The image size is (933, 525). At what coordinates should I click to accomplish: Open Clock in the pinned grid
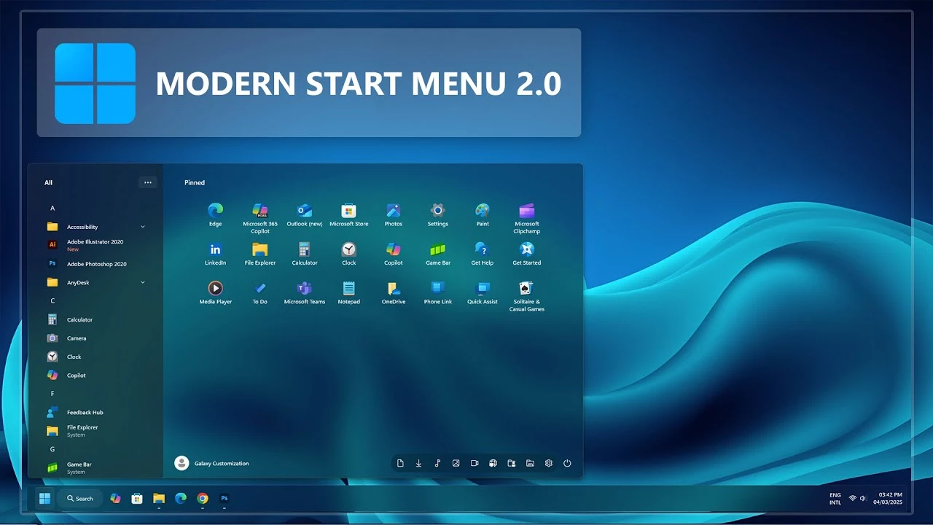point(349,254)
